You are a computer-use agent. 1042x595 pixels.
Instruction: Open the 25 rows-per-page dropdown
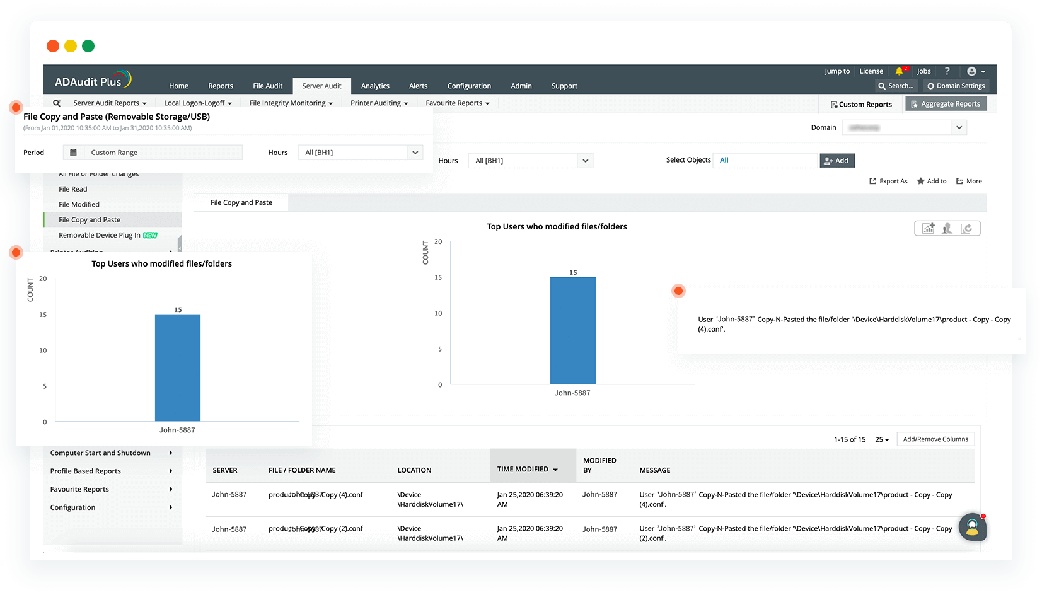click(882, 439)
